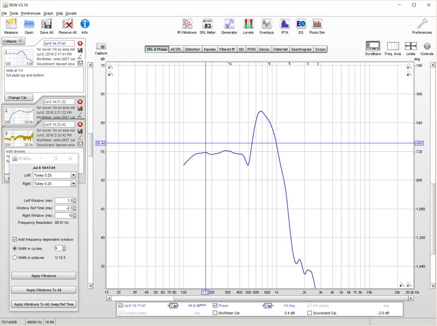The image size is (437, 326).
Task: Click horizontal frequency scrollbar right arrow
Action: tap(411, 298)
